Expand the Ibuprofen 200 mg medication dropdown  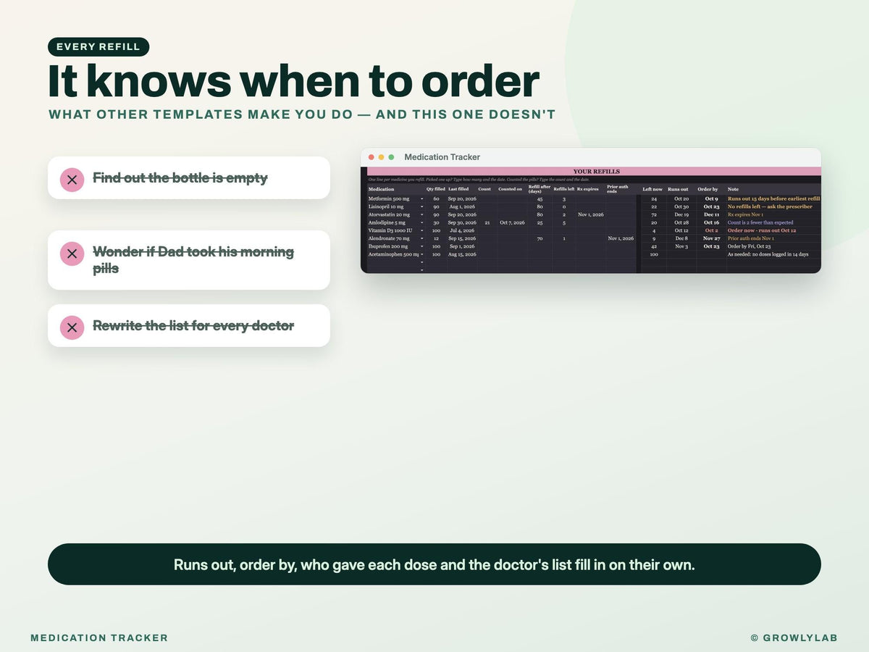(422, 246)
